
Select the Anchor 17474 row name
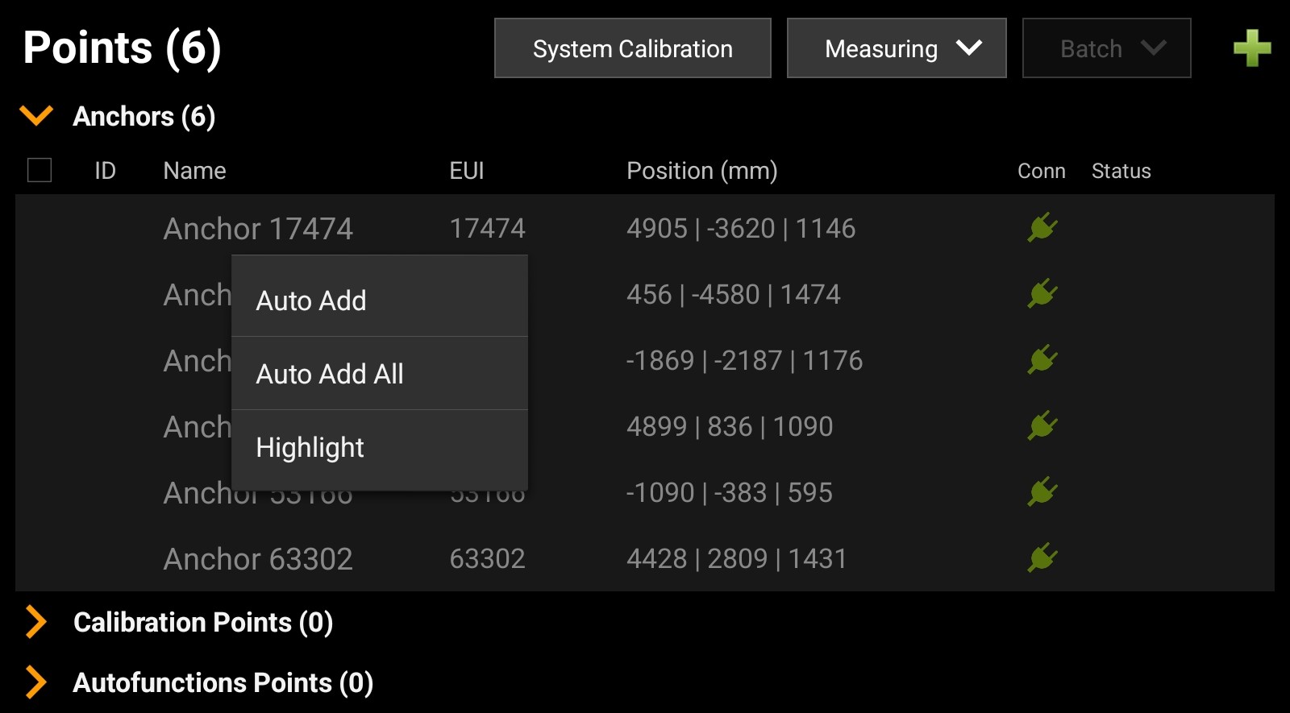[x=258, y=229]
